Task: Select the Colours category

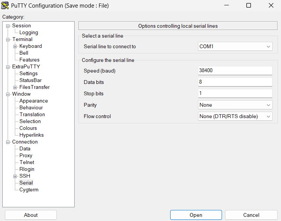Action: 28,128
